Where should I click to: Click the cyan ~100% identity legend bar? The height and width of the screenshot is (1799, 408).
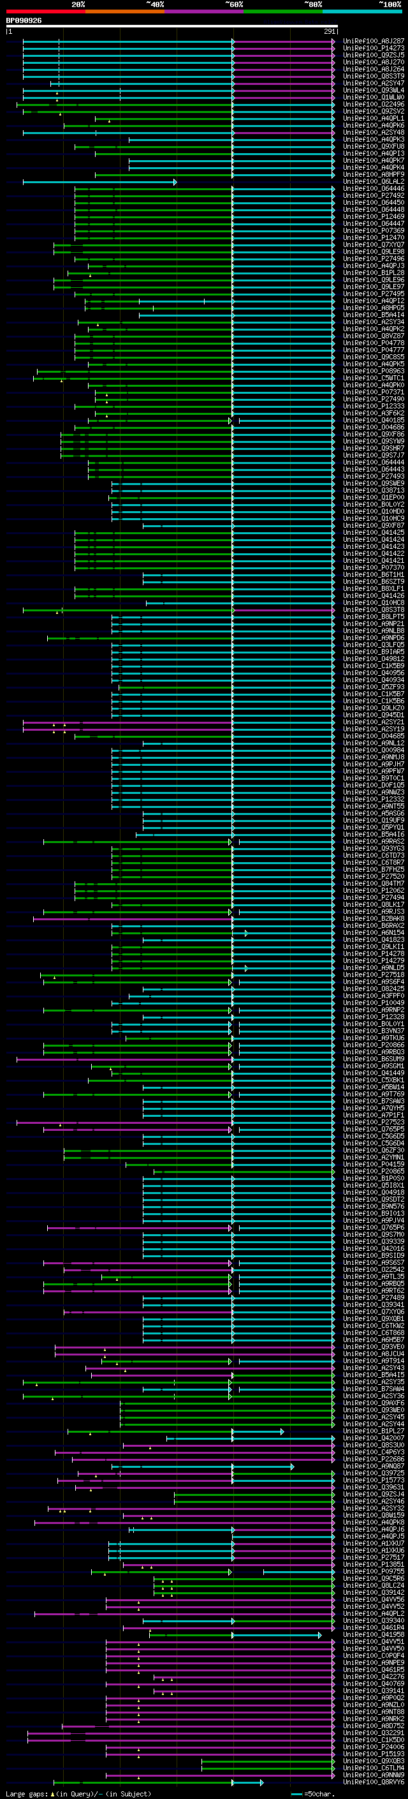(363, 11)
